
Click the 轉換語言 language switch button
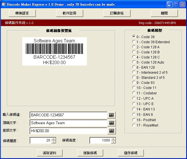coord(22,13)
